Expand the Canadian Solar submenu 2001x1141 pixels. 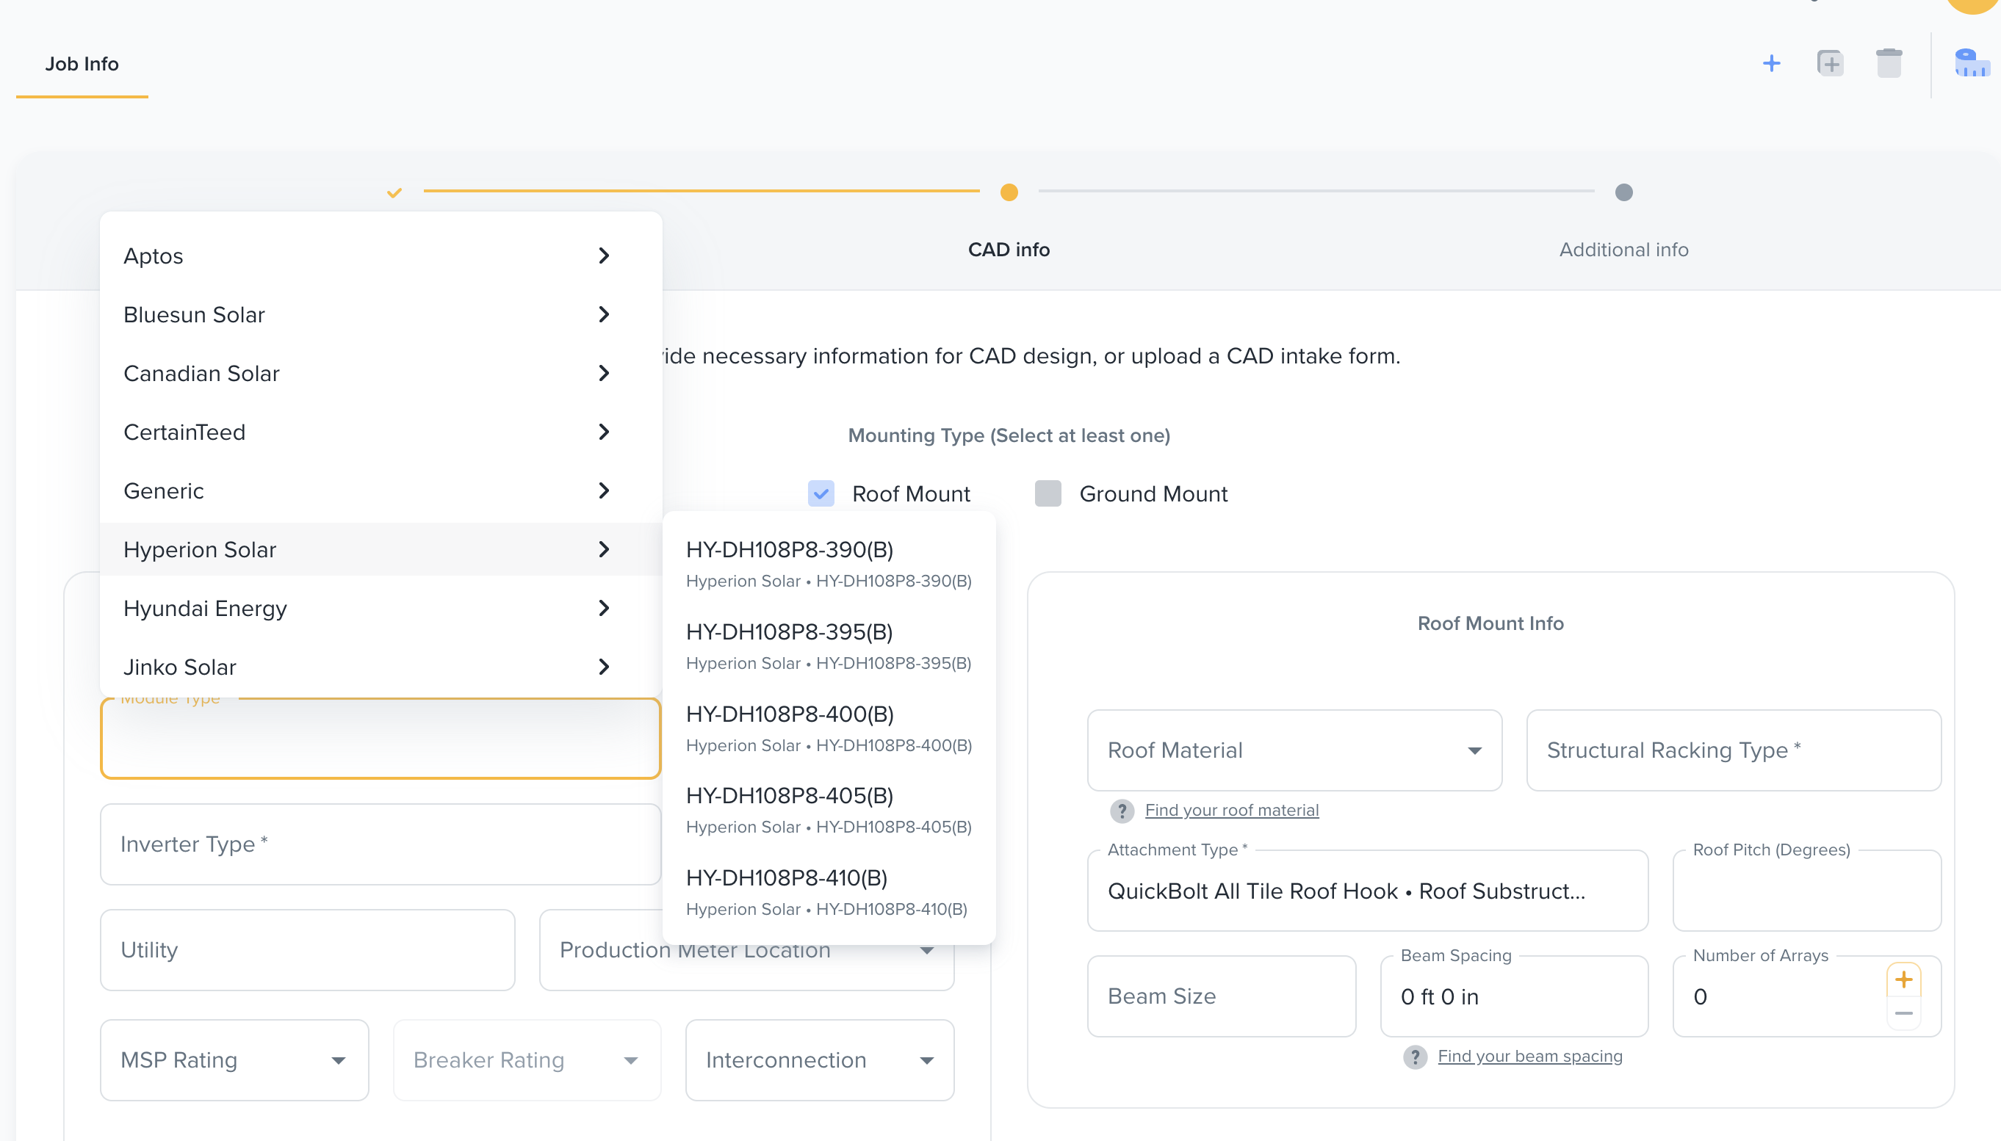pyautogui.click(x=381, y=373)
